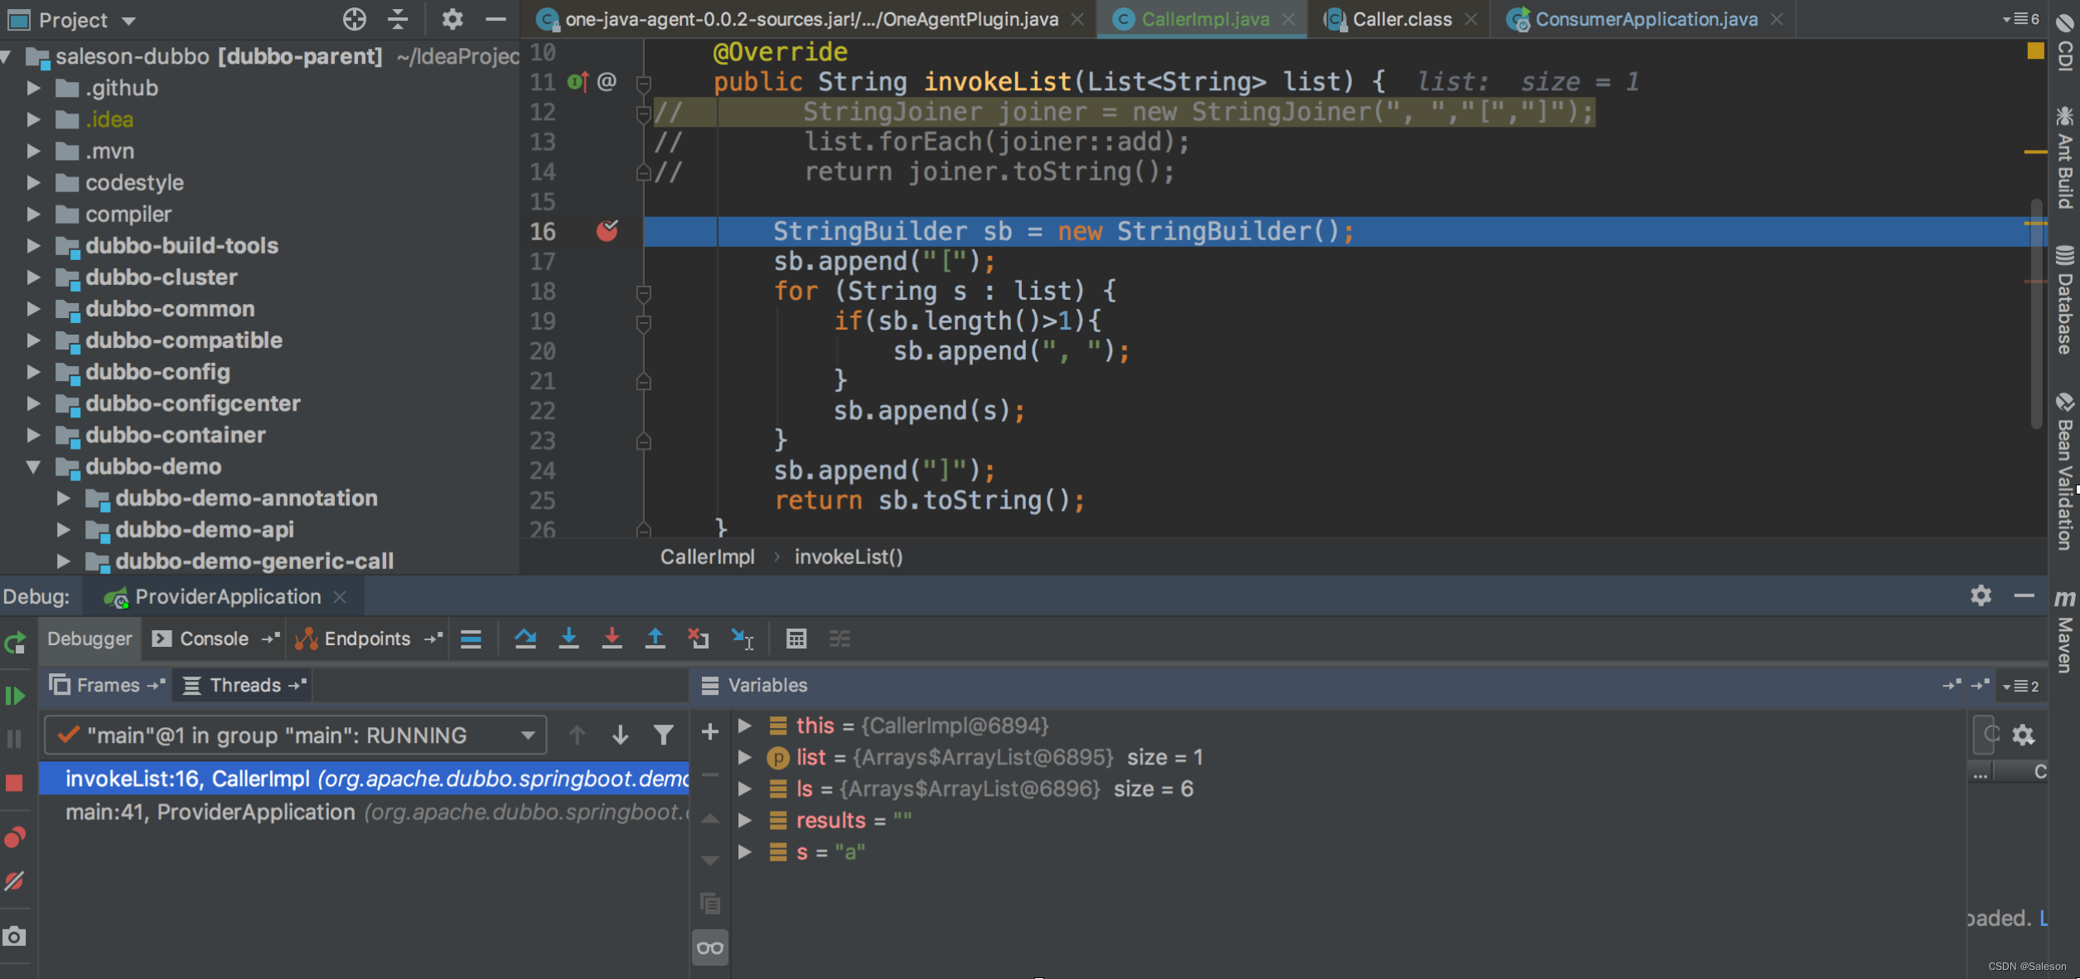The height and width of the screenshot is (979, 2080).
Task: Select next frame with down arrow
Action: point(620,735)
